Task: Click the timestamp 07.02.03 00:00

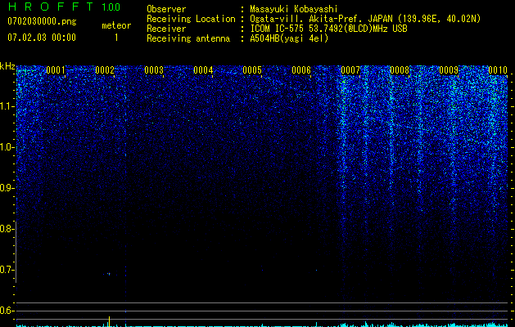Action: coord(42,38)
